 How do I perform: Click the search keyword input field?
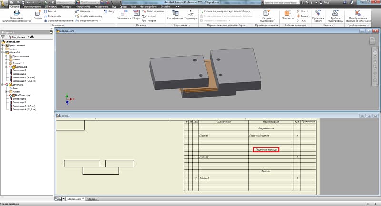(x=281, y=2)
